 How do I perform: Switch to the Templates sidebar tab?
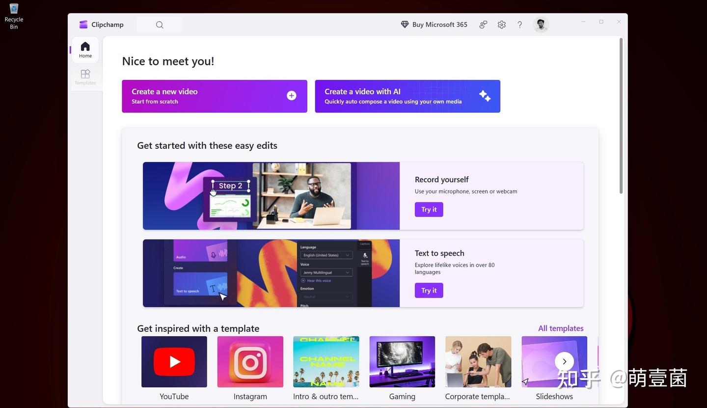tap(85, 77)
